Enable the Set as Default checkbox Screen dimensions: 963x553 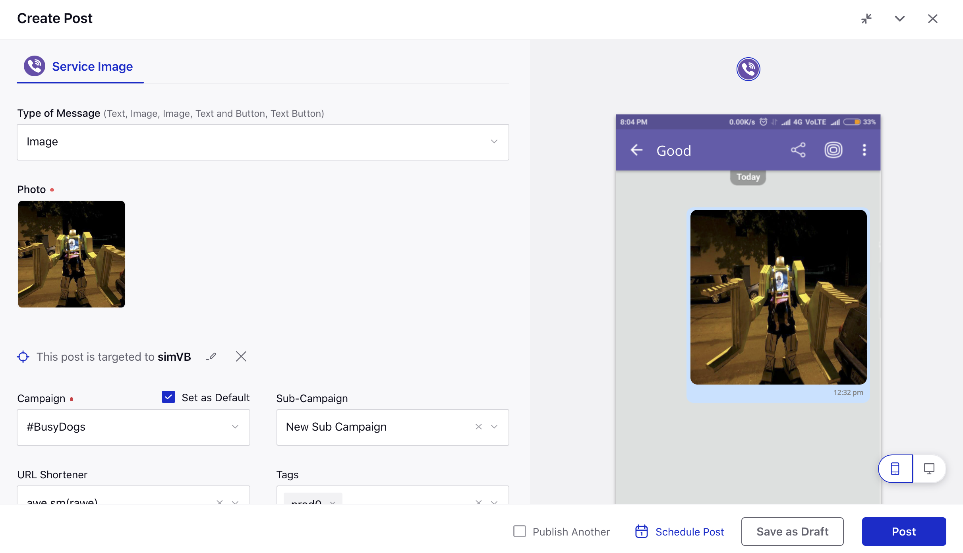click(169, 397)
